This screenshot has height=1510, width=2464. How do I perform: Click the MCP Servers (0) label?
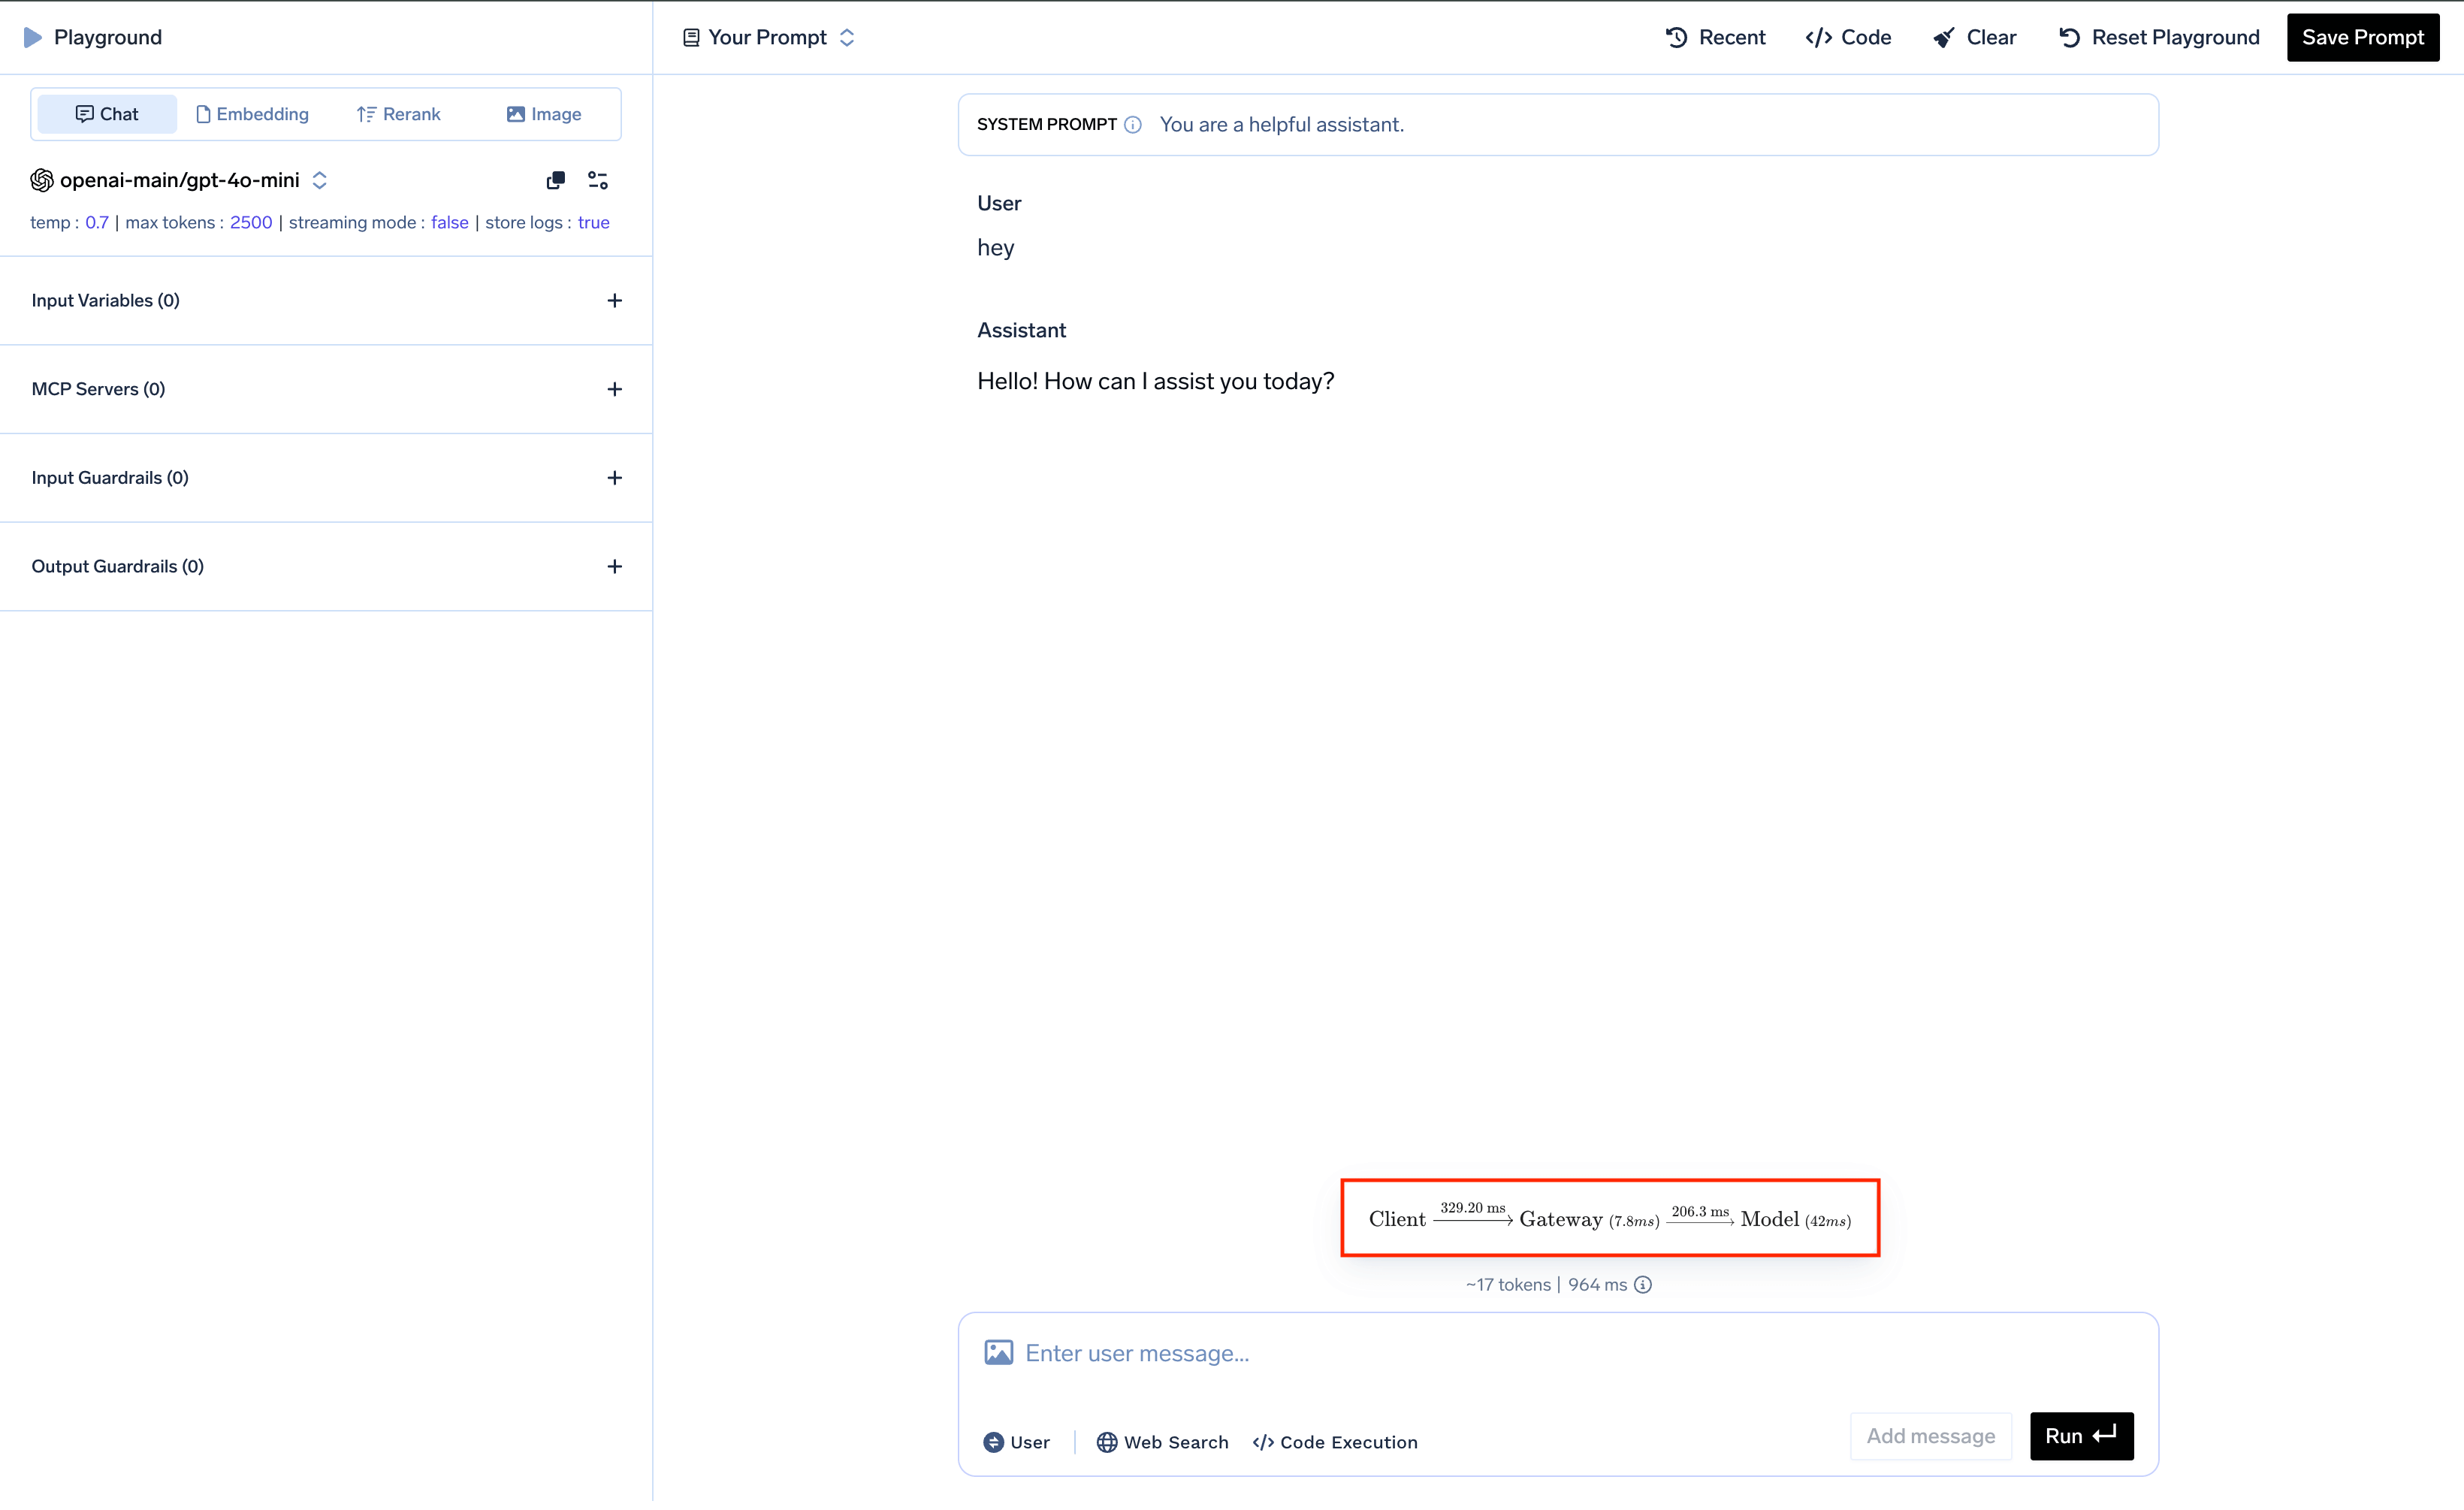coord(98,389)
